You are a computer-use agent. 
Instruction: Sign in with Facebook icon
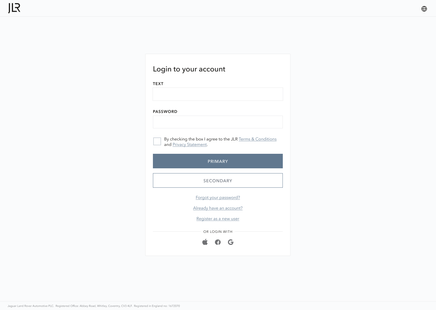click(218, 242)
